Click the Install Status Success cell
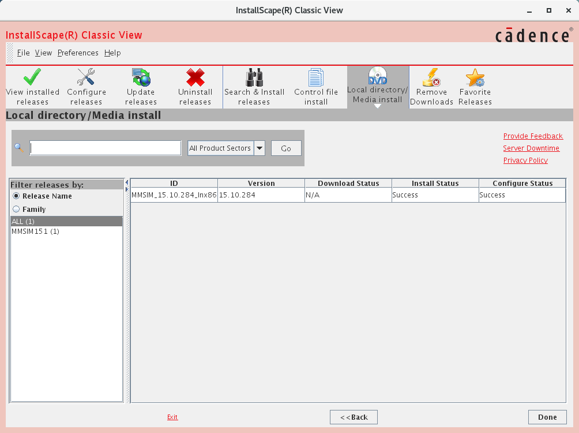Viewport: 579px width, 433px height. pos(435,195)
